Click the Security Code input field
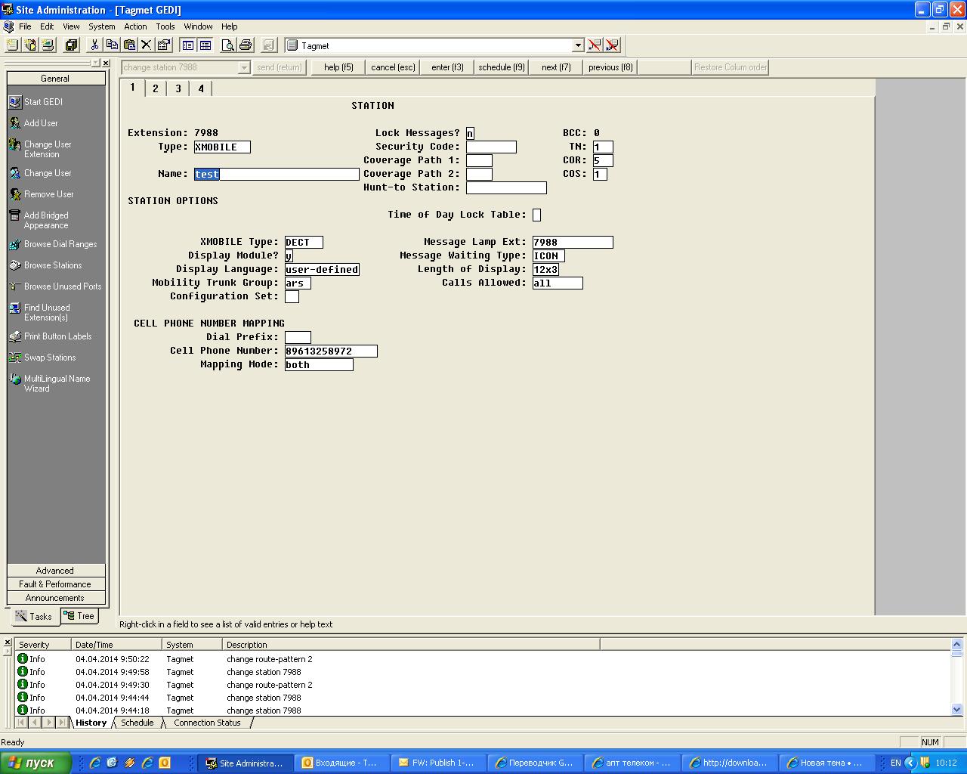The height and width of the screenshot is (774, 967). [x=491, y=147]
